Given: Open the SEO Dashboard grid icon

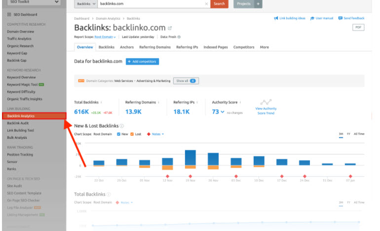Looking at the screenshot, I should point(9,14).
